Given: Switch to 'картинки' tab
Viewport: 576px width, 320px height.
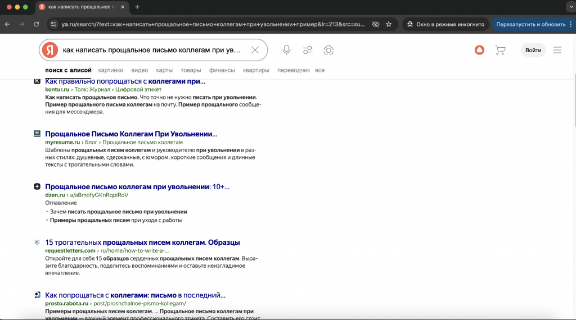Looking at the screenshot, I should (111, 70).
